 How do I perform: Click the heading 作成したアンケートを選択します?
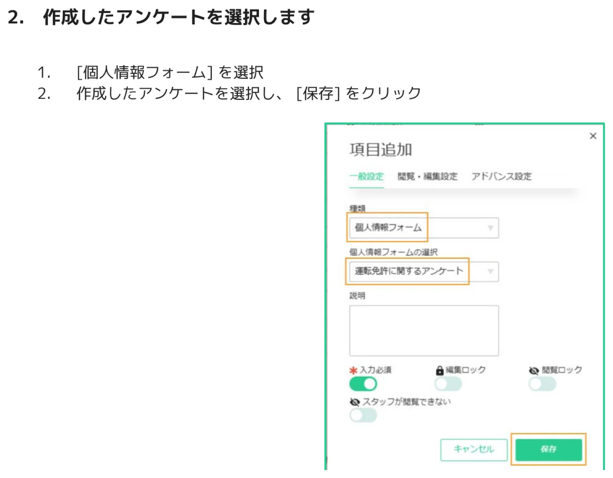[179, 17]
